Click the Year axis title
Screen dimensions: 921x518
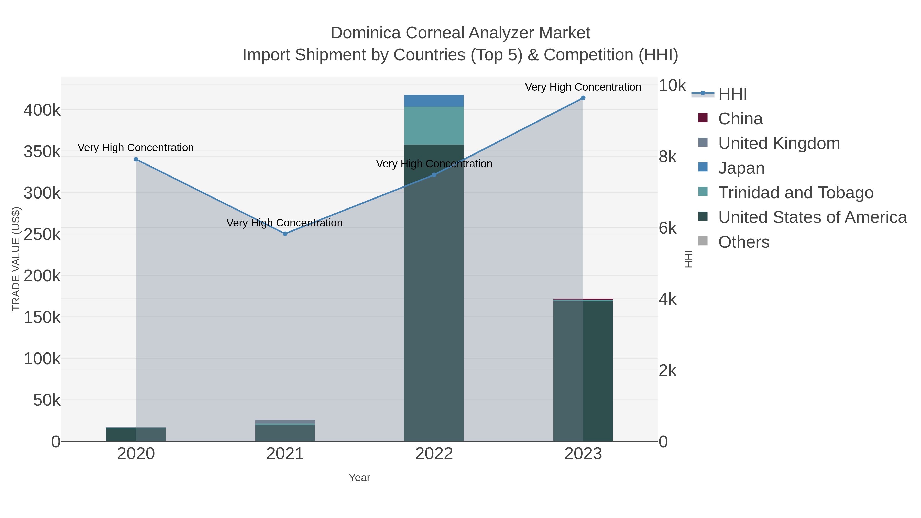pyautogui.click(x=359, y=478)
